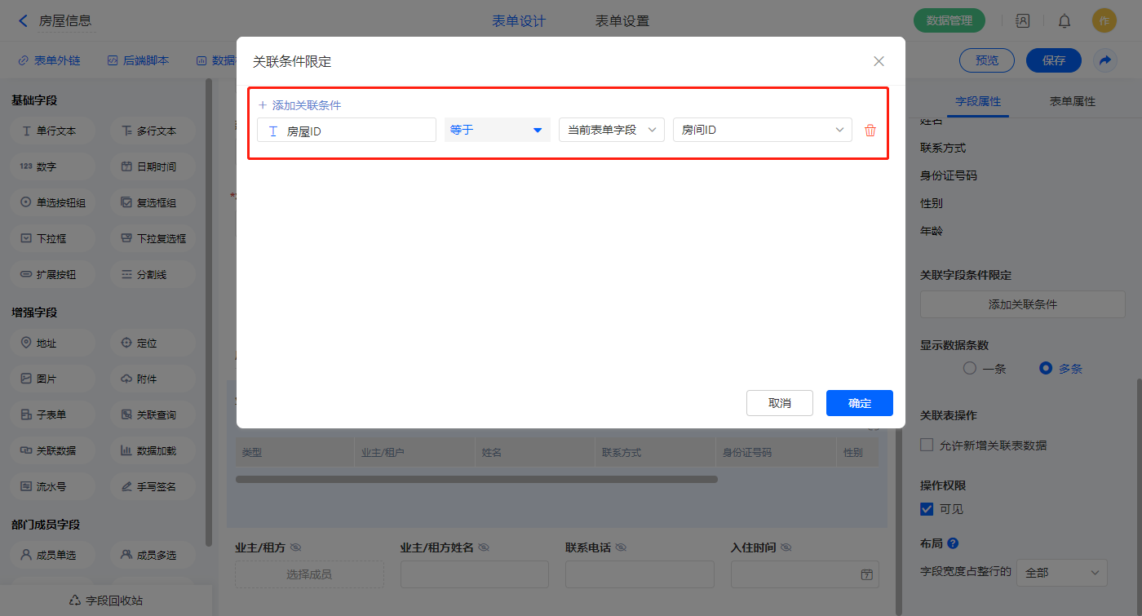The image size is (1142, 616).
Task: Uncheck the 可见 permission checkbox
Action: 927,509
